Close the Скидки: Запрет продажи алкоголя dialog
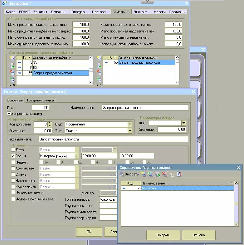244x245 pixels. tap(193, 92)
